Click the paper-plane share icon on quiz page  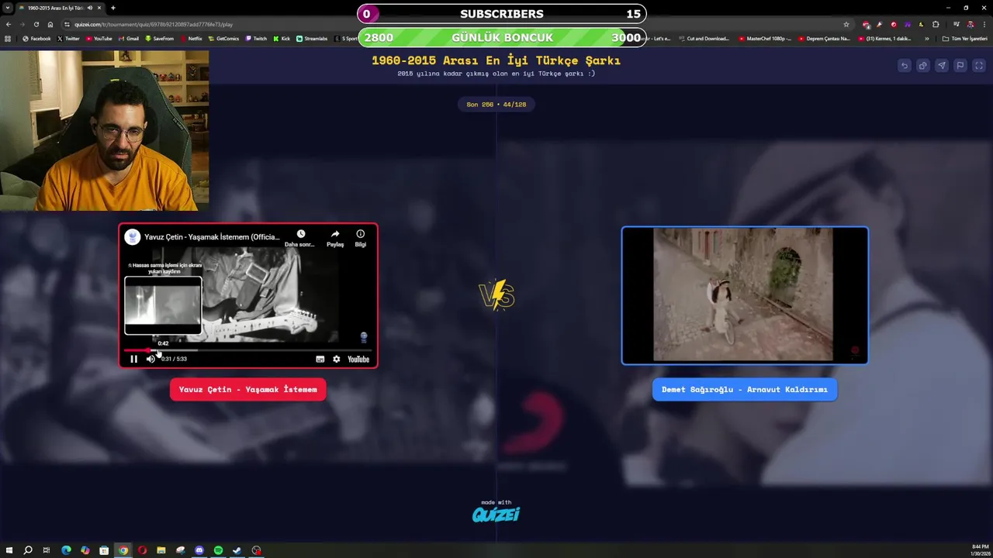click(x=942, y=66)
